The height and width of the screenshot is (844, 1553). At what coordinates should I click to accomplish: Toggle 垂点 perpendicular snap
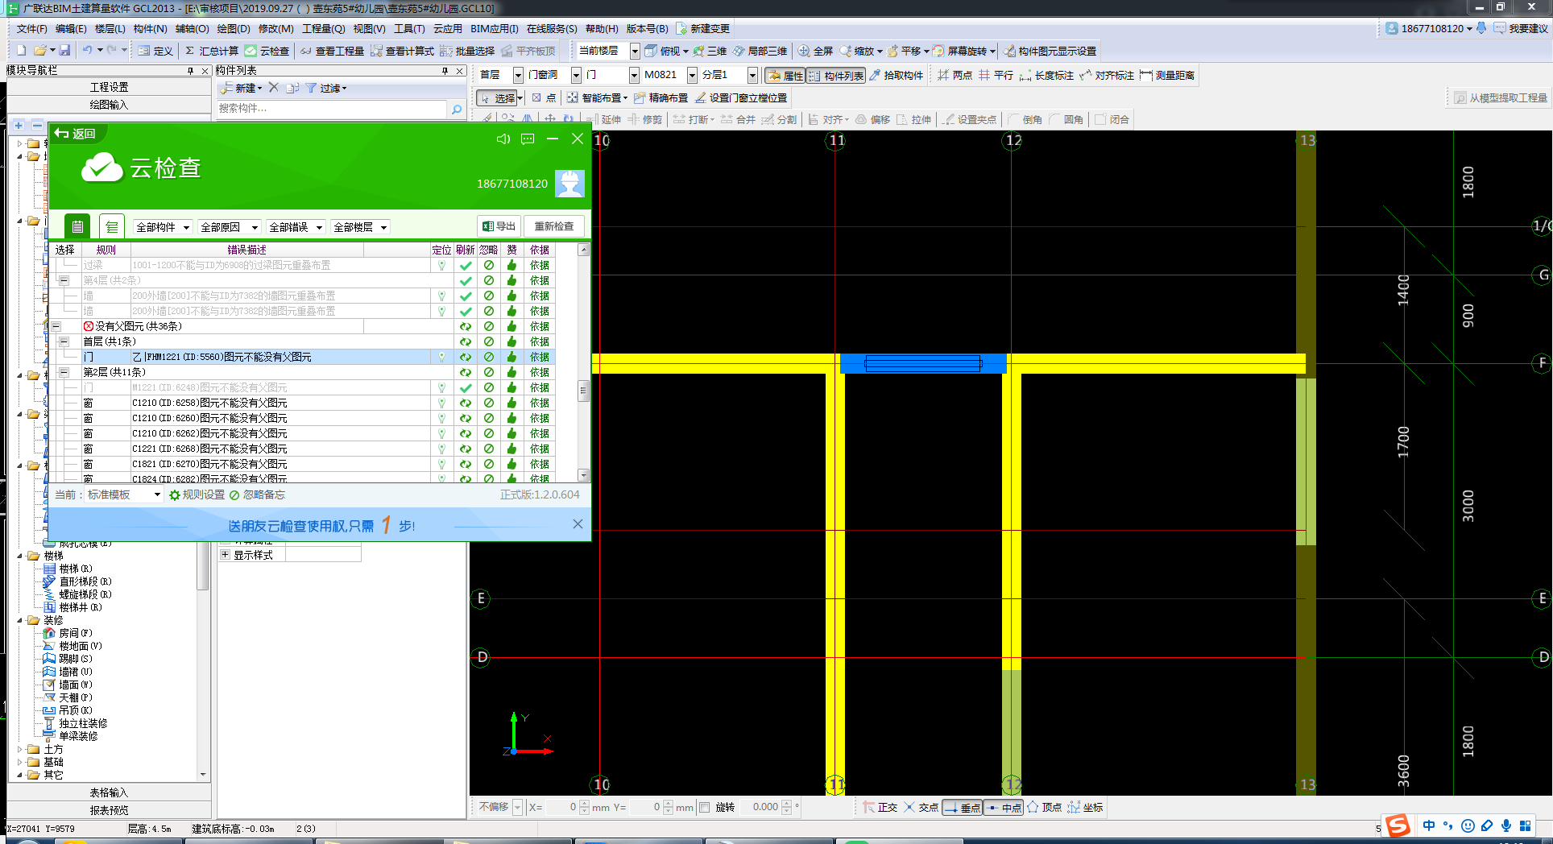[962, 807]
